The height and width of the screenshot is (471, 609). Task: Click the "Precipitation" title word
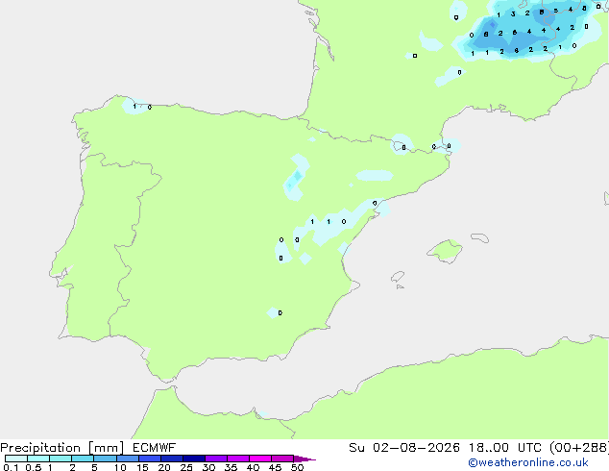40,448
